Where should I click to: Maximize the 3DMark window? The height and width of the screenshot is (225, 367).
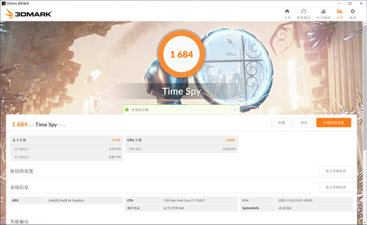[350, 3]
